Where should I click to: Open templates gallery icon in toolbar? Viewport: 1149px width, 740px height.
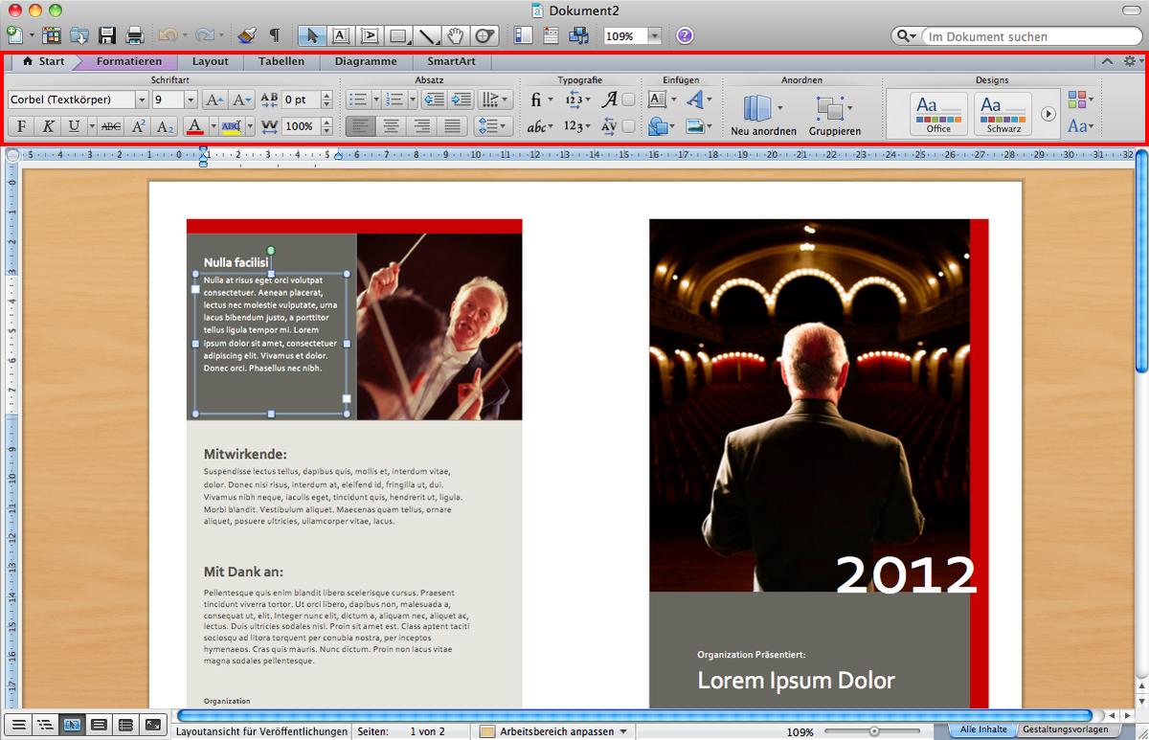[x=51, y=35]
